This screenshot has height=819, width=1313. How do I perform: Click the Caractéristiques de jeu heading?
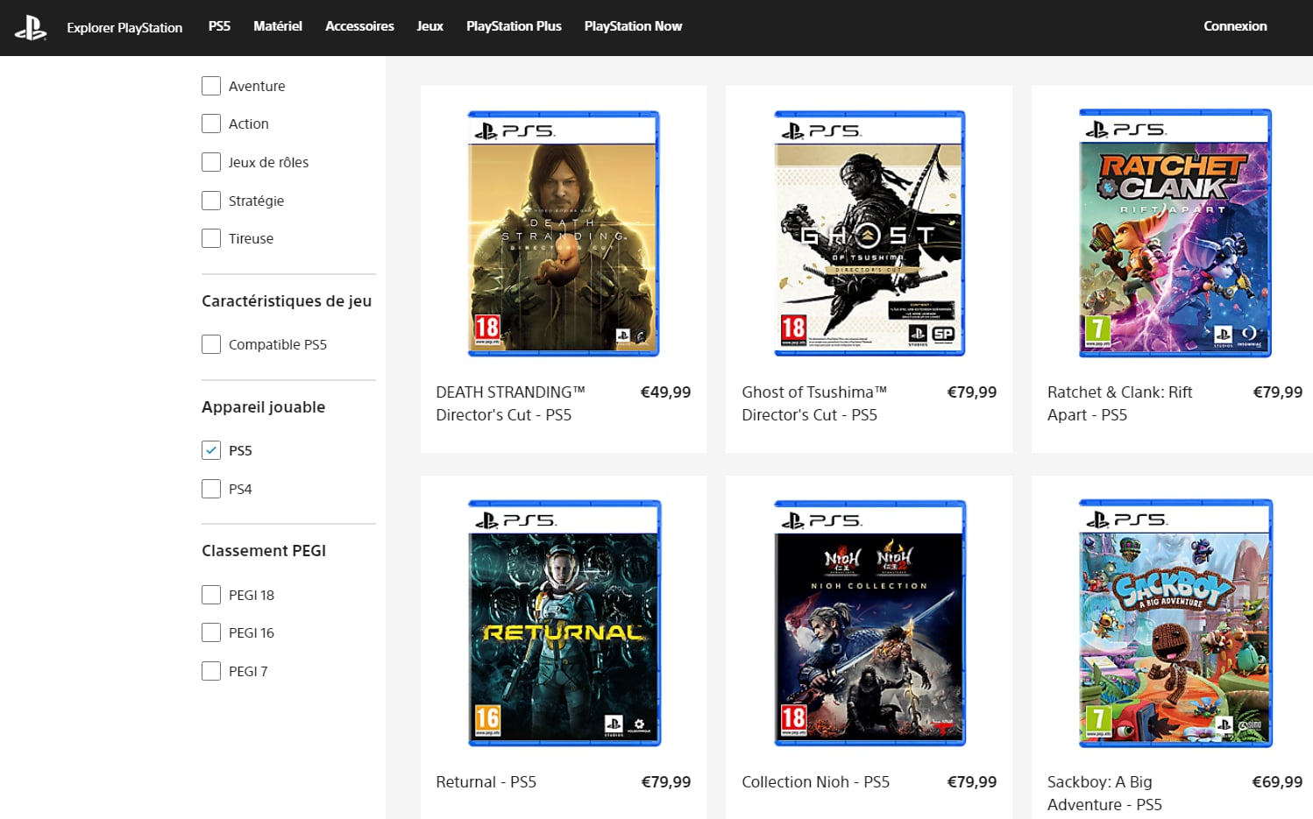[287, 301]
